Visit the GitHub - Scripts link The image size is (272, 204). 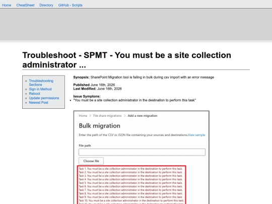point(70,5)
